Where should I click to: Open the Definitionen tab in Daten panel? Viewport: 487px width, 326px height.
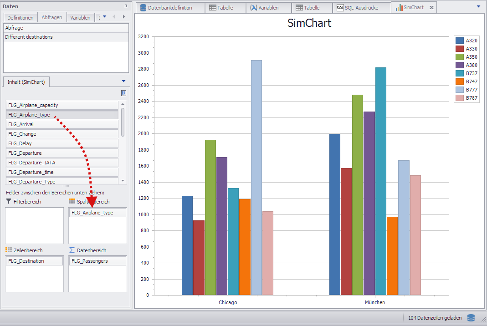[21, 18]
